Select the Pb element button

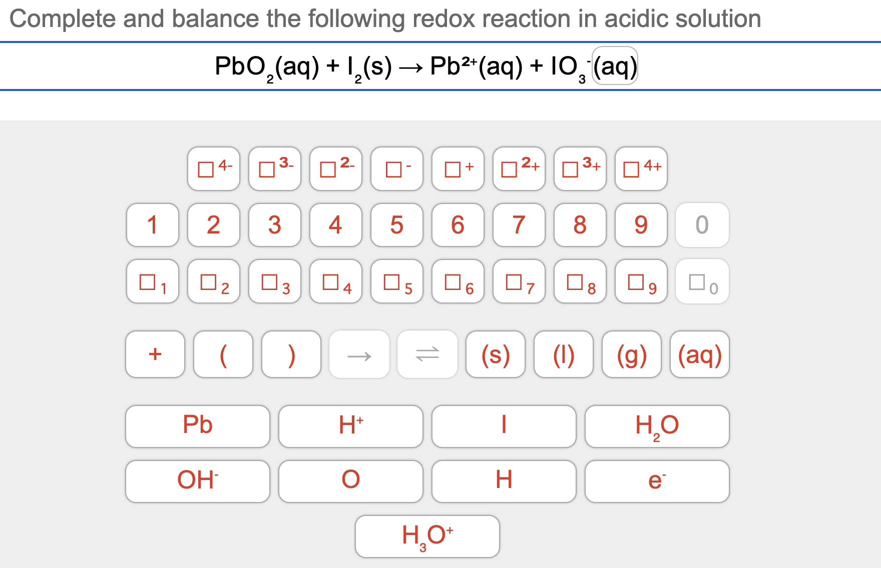pos(197,426)
